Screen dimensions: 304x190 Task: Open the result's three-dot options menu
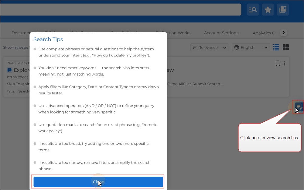pos(285,63)
